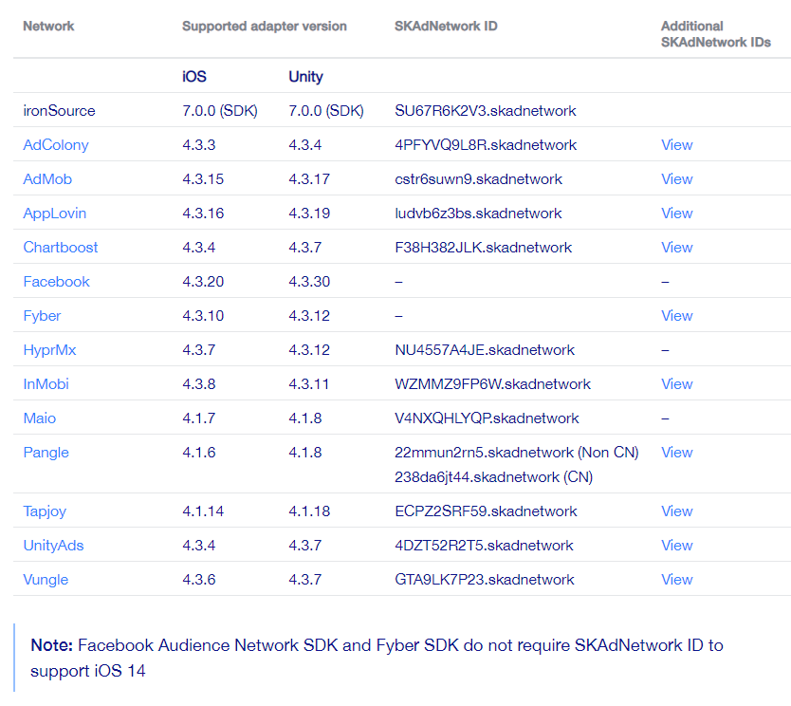The height and width of the screenshot is (706, 791).
Task: Open the HyprMx network link
Action: [49, 350]
